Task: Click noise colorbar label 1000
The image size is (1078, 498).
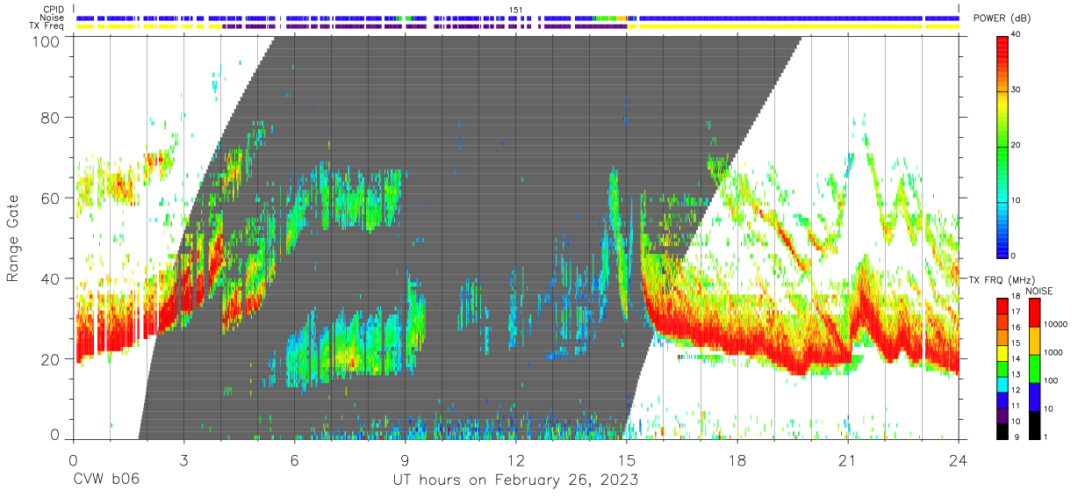Action: [1053, 352]
